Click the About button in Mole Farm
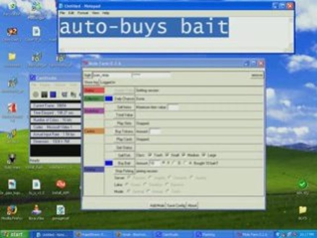 (x=192, y=205)
